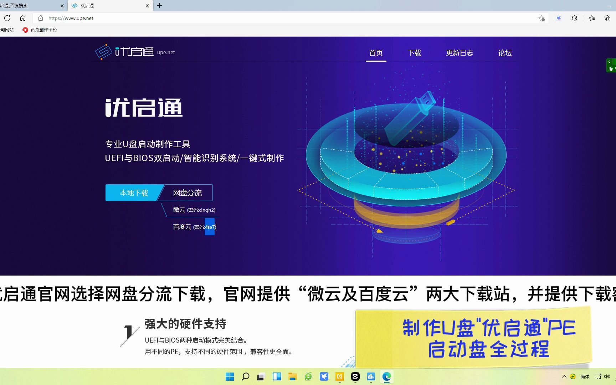Open the Widgets taskbar icon
616x385 pixels.
click(x=277, y=376)
